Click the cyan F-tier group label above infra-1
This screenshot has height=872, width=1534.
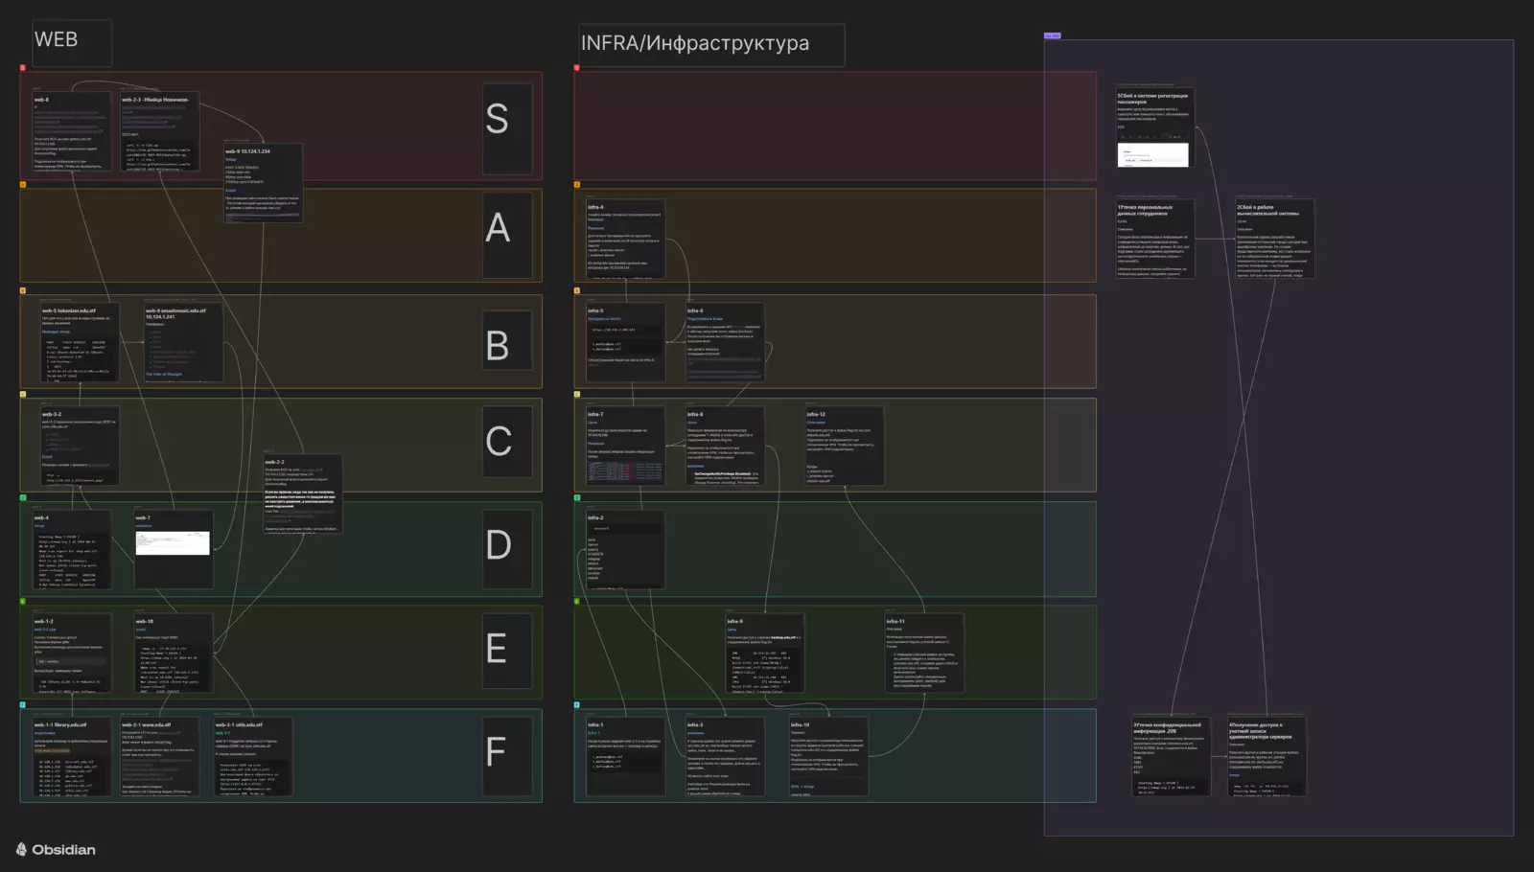(x=577, y=705)
